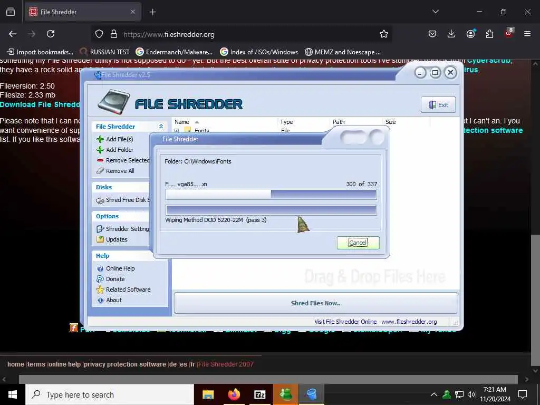Select the File Shredder browser tab
The height and width of the screenshot is (405, 540).
tap(83, 12)
